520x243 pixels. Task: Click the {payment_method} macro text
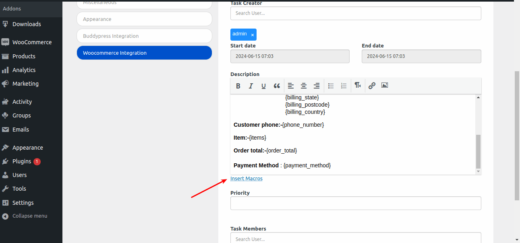(307, 165)
